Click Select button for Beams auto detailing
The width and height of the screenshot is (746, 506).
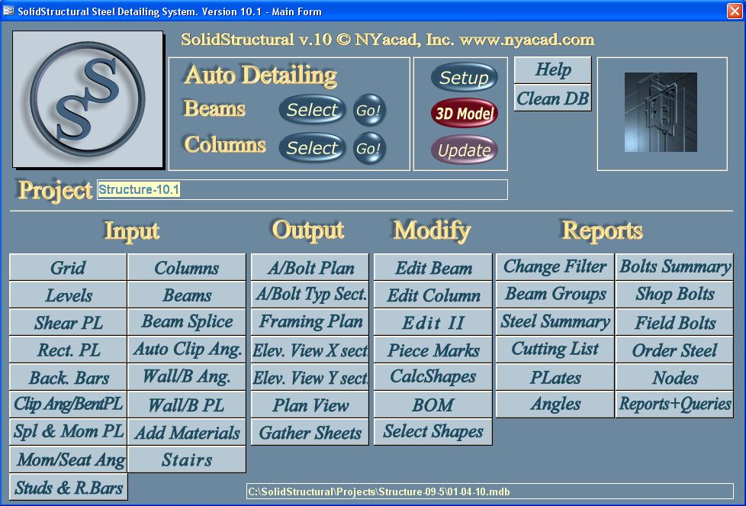[312, 110]
